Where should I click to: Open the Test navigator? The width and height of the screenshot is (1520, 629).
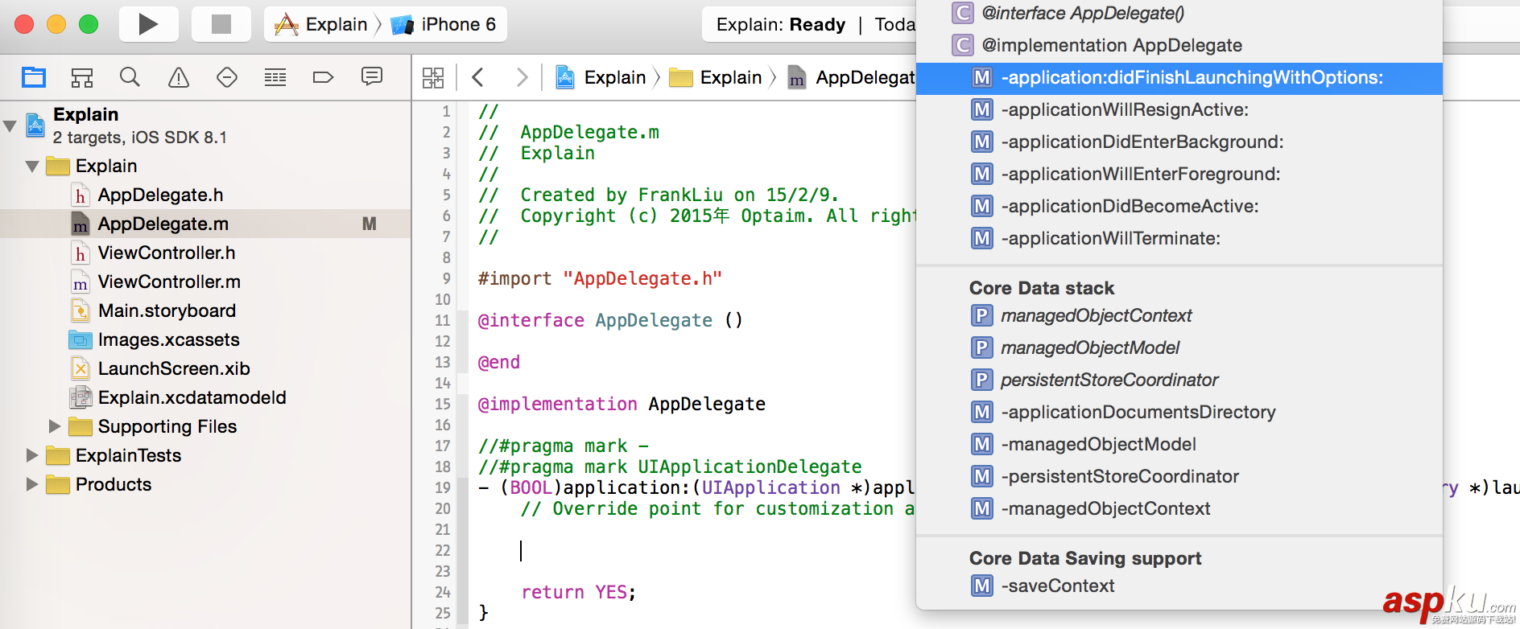point(227,77)
